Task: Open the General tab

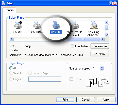Action: (9, 10)
